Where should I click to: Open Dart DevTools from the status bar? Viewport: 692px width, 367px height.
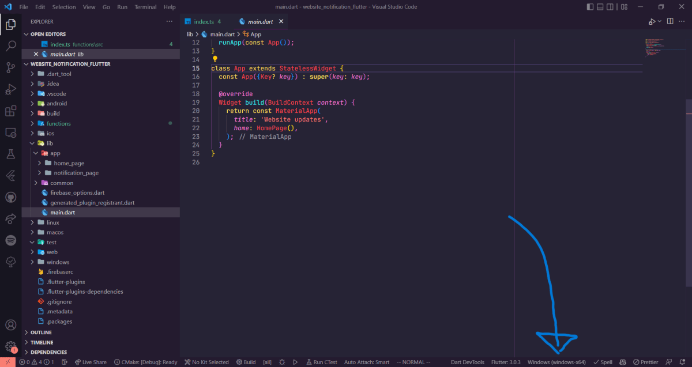tap(467, 362)
